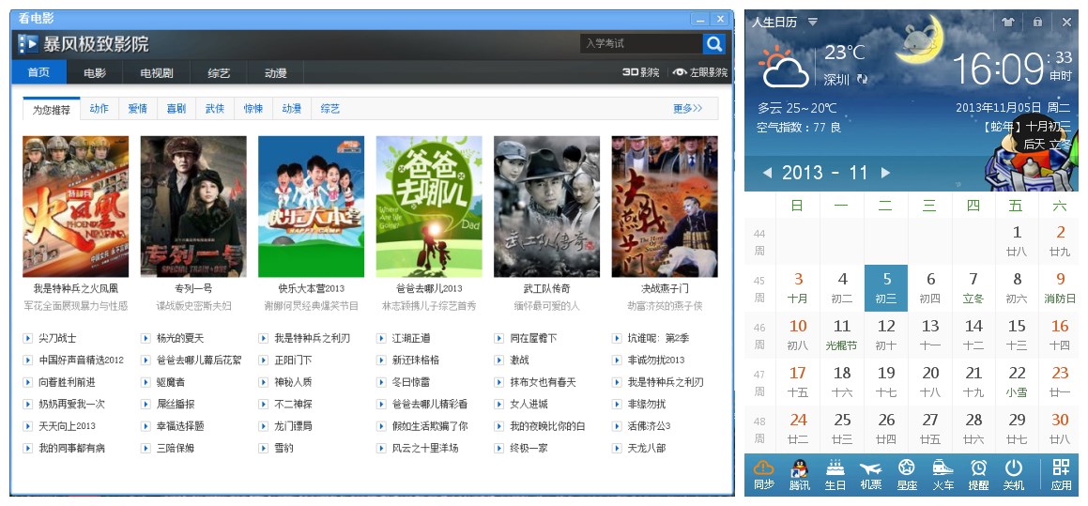The image size is (1088, 506).
Task: Click play icon beside 同在屋檐下
Action: (498, 338)
